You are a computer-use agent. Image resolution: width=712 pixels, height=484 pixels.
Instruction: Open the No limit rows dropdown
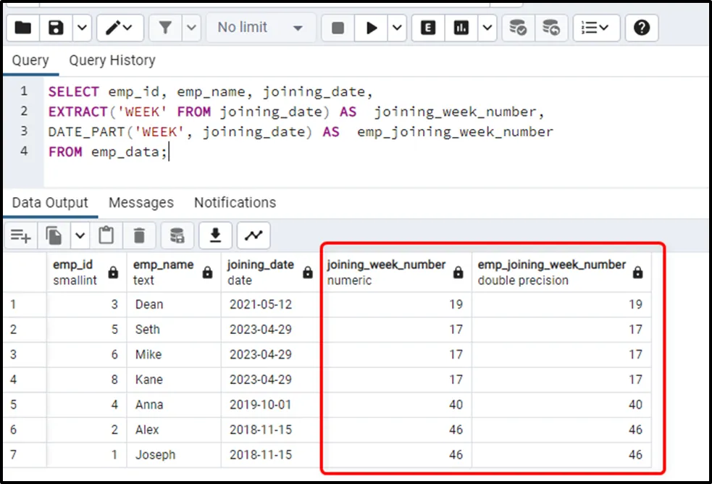[x=260, y=28]
